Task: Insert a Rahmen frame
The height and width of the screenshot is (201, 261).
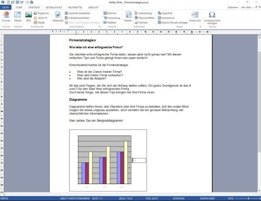Action: 111,13
